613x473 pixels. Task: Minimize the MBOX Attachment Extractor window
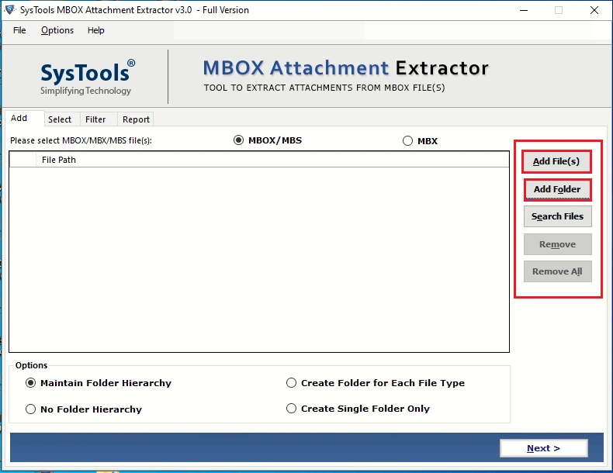tap(524, 10)
